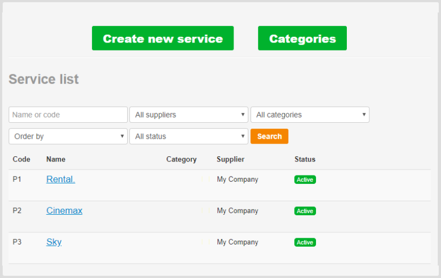Open the Categories page button
This screenshot has height=278, width=441.
coord(302,38)
